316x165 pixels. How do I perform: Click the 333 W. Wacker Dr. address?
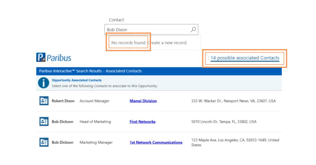click(x=234, y=101)
